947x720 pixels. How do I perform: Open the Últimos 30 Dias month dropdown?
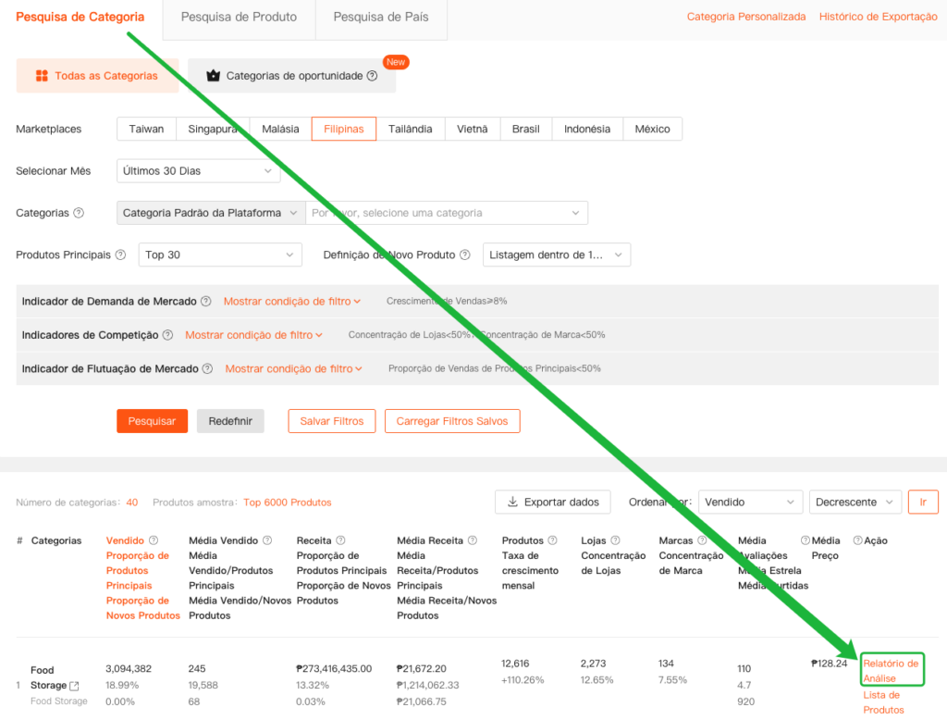(199, 171)
